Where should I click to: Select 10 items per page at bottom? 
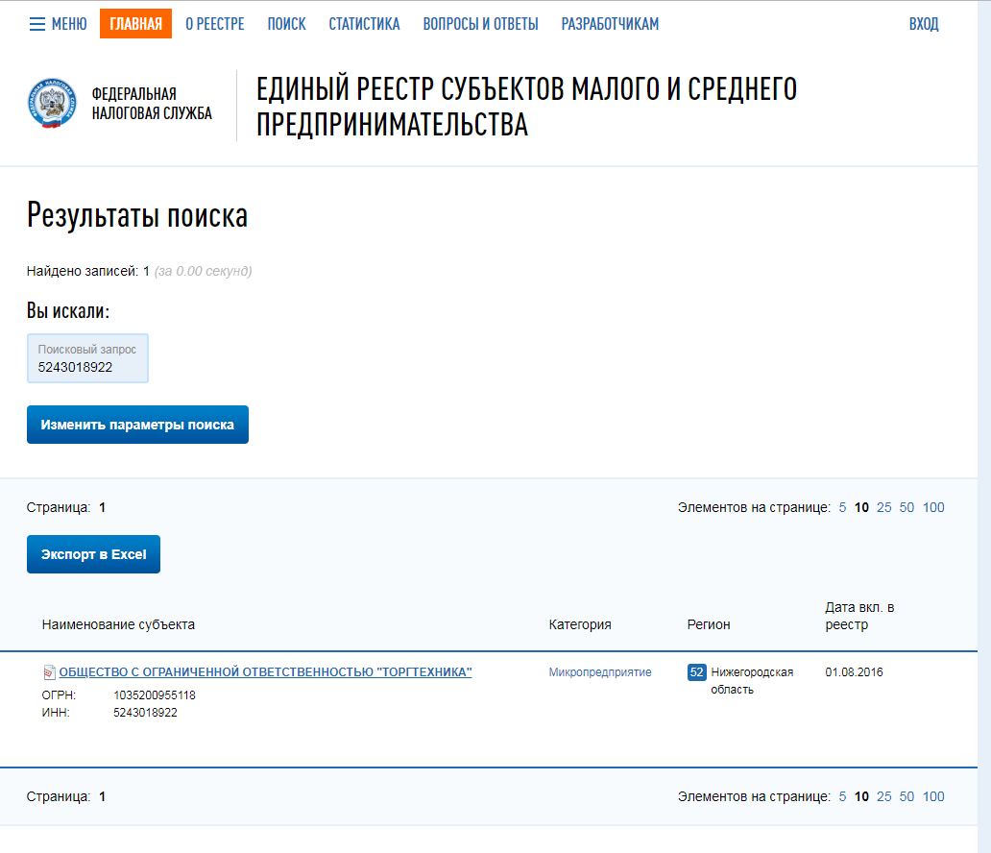pyautogui.click(x=861, y=796)
